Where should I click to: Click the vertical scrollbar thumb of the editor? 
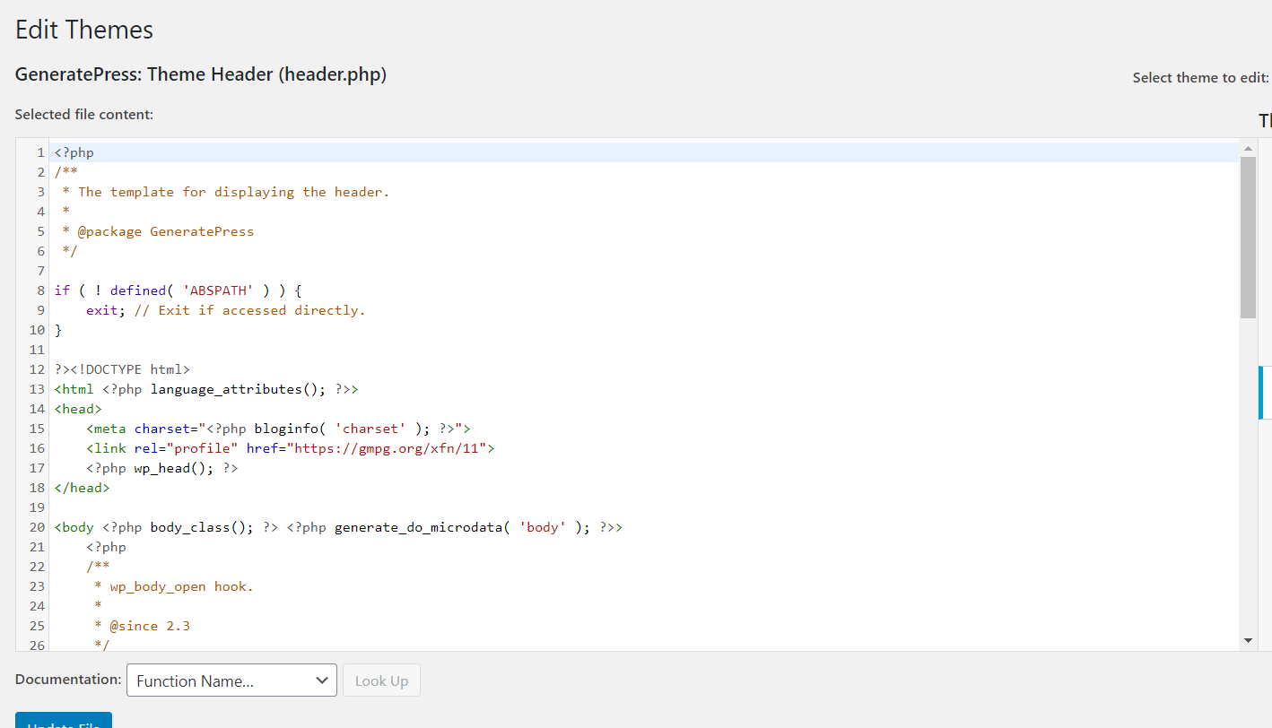[1248, 237]
